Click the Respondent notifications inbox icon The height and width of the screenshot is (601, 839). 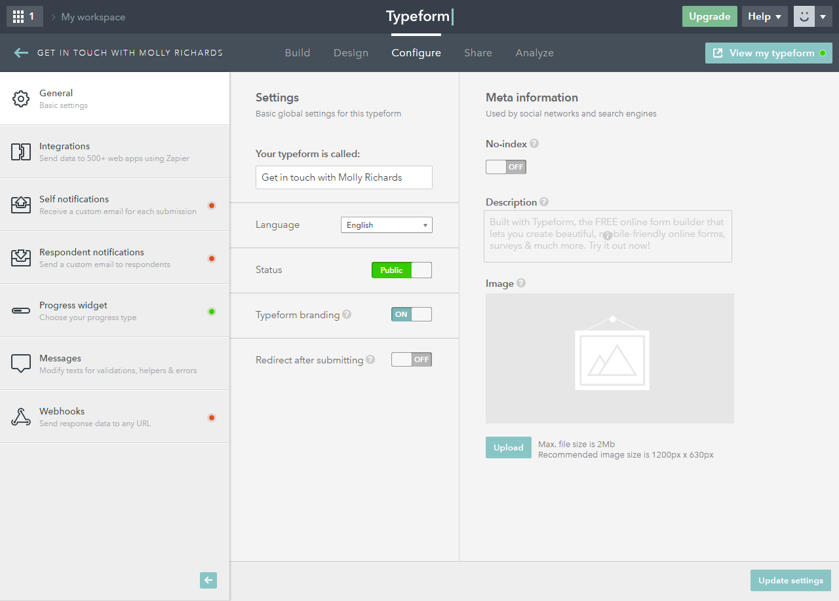coord(21,258)
